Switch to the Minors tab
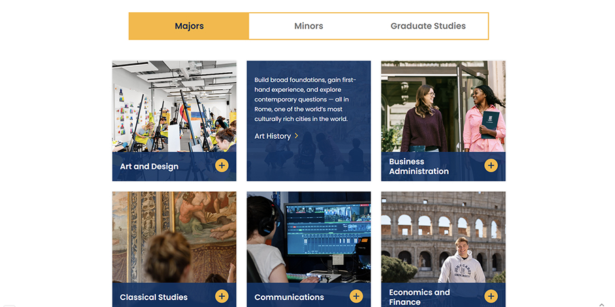The width and height of the screenshot is (615, 307). pyautogui.click(x=309, y=26)
